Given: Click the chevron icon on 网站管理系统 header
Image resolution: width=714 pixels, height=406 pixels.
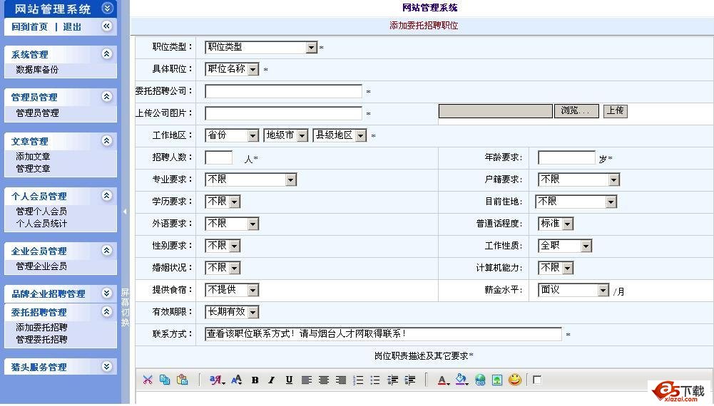Looking at the screenshot, I should coord(106,8).
